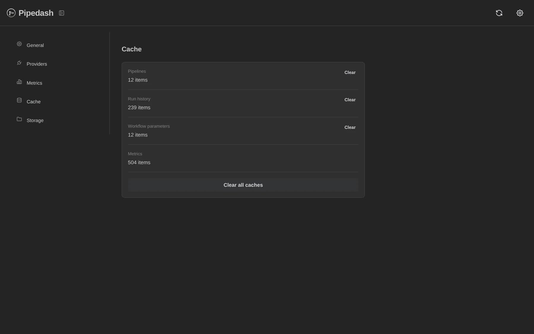This screenshot has width=534, height=334.
Task: Open settings via the top-right gear icon
Action: pyautogui.click(x=520, y=13)
